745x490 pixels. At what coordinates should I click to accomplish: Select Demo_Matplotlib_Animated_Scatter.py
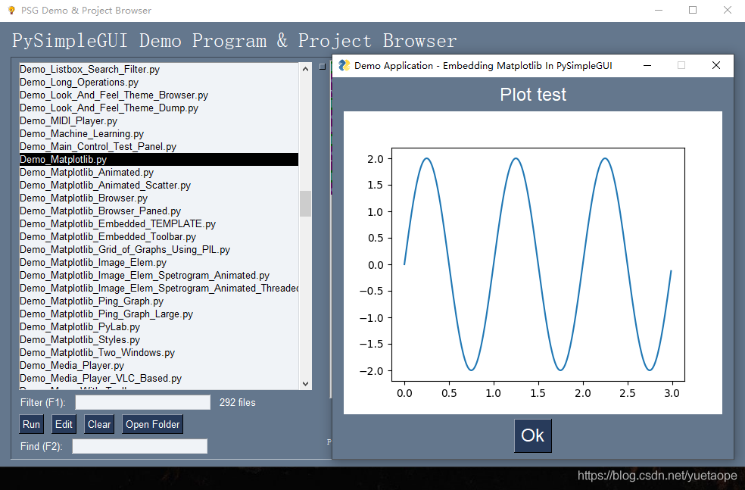159,185
